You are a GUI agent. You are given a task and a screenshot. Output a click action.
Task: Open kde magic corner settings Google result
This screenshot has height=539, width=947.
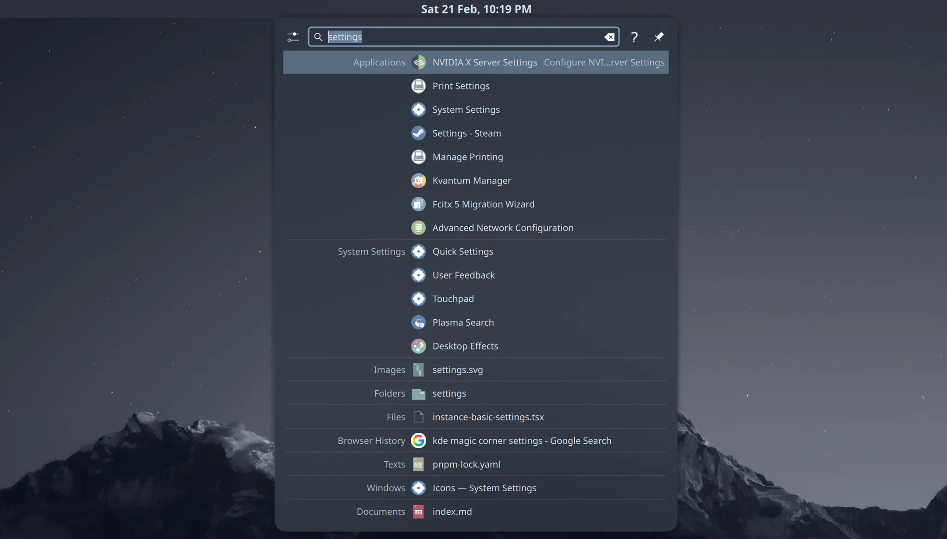click(521, 441)
